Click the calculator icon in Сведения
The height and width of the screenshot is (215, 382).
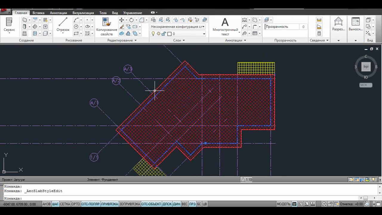pos(319,33)
